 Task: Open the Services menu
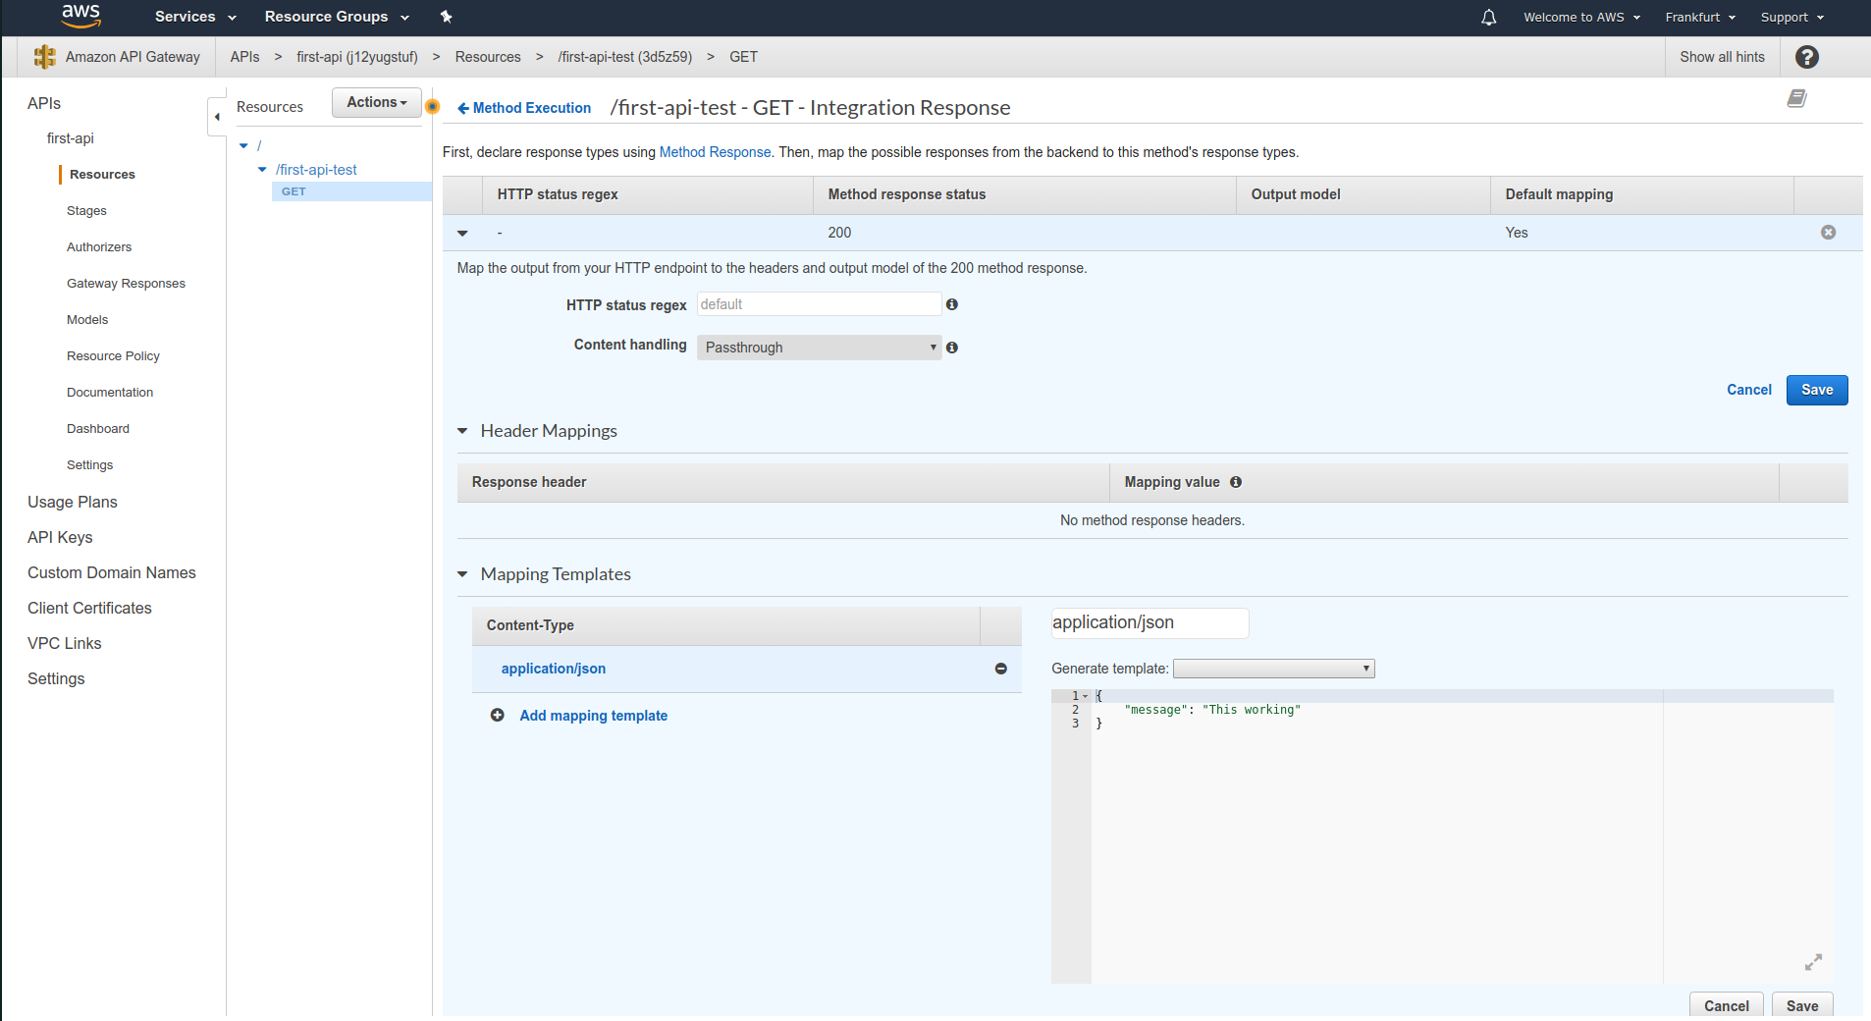195,17
